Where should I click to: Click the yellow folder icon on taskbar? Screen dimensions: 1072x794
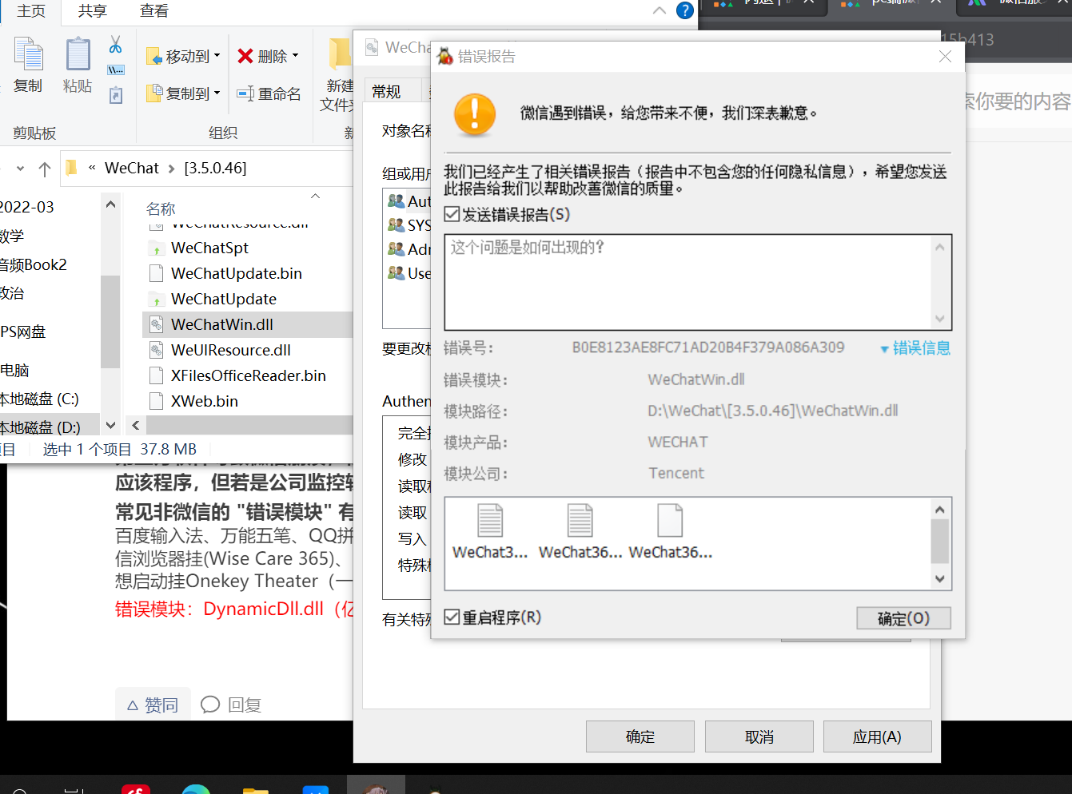256,789
